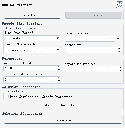
Task: Open the Time Step Method dropdown
Action: click(x=33, y=38)
